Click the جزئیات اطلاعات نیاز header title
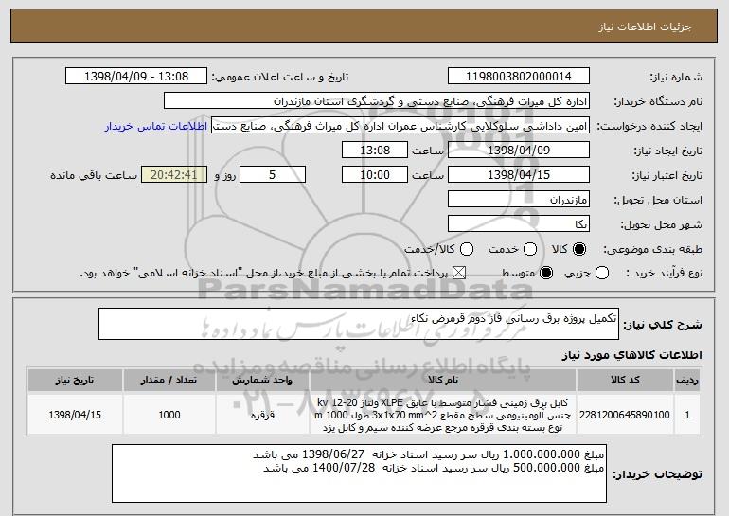This screenshot has width=729, height=516. tap(645, 27)
